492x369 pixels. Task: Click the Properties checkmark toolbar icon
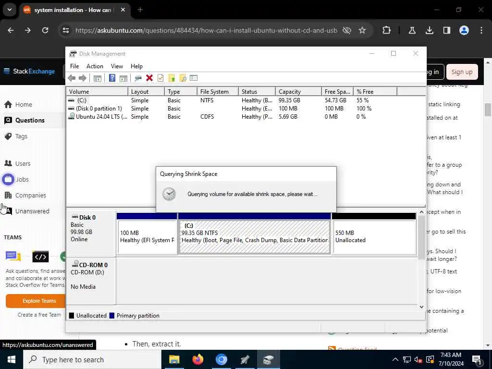(x=160, y=78)
